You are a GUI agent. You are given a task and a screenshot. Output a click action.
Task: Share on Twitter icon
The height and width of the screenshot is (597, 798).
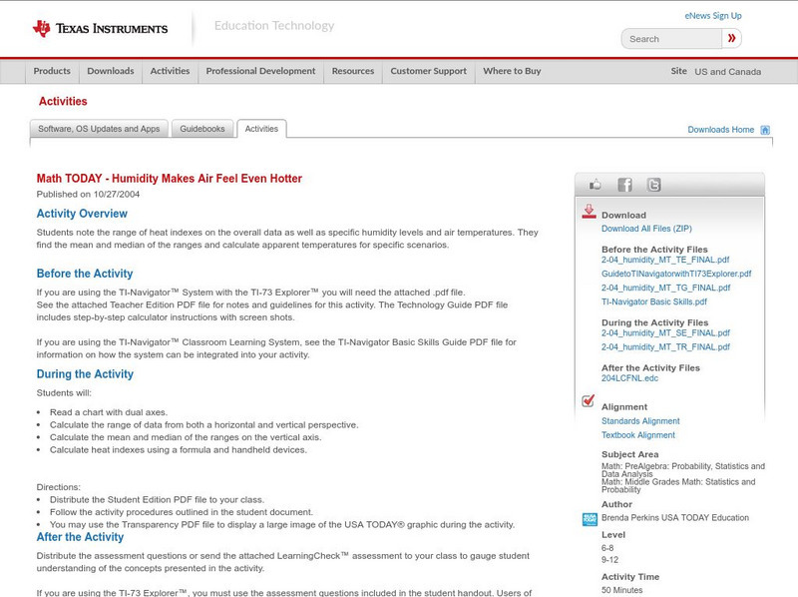pos(653,185)
